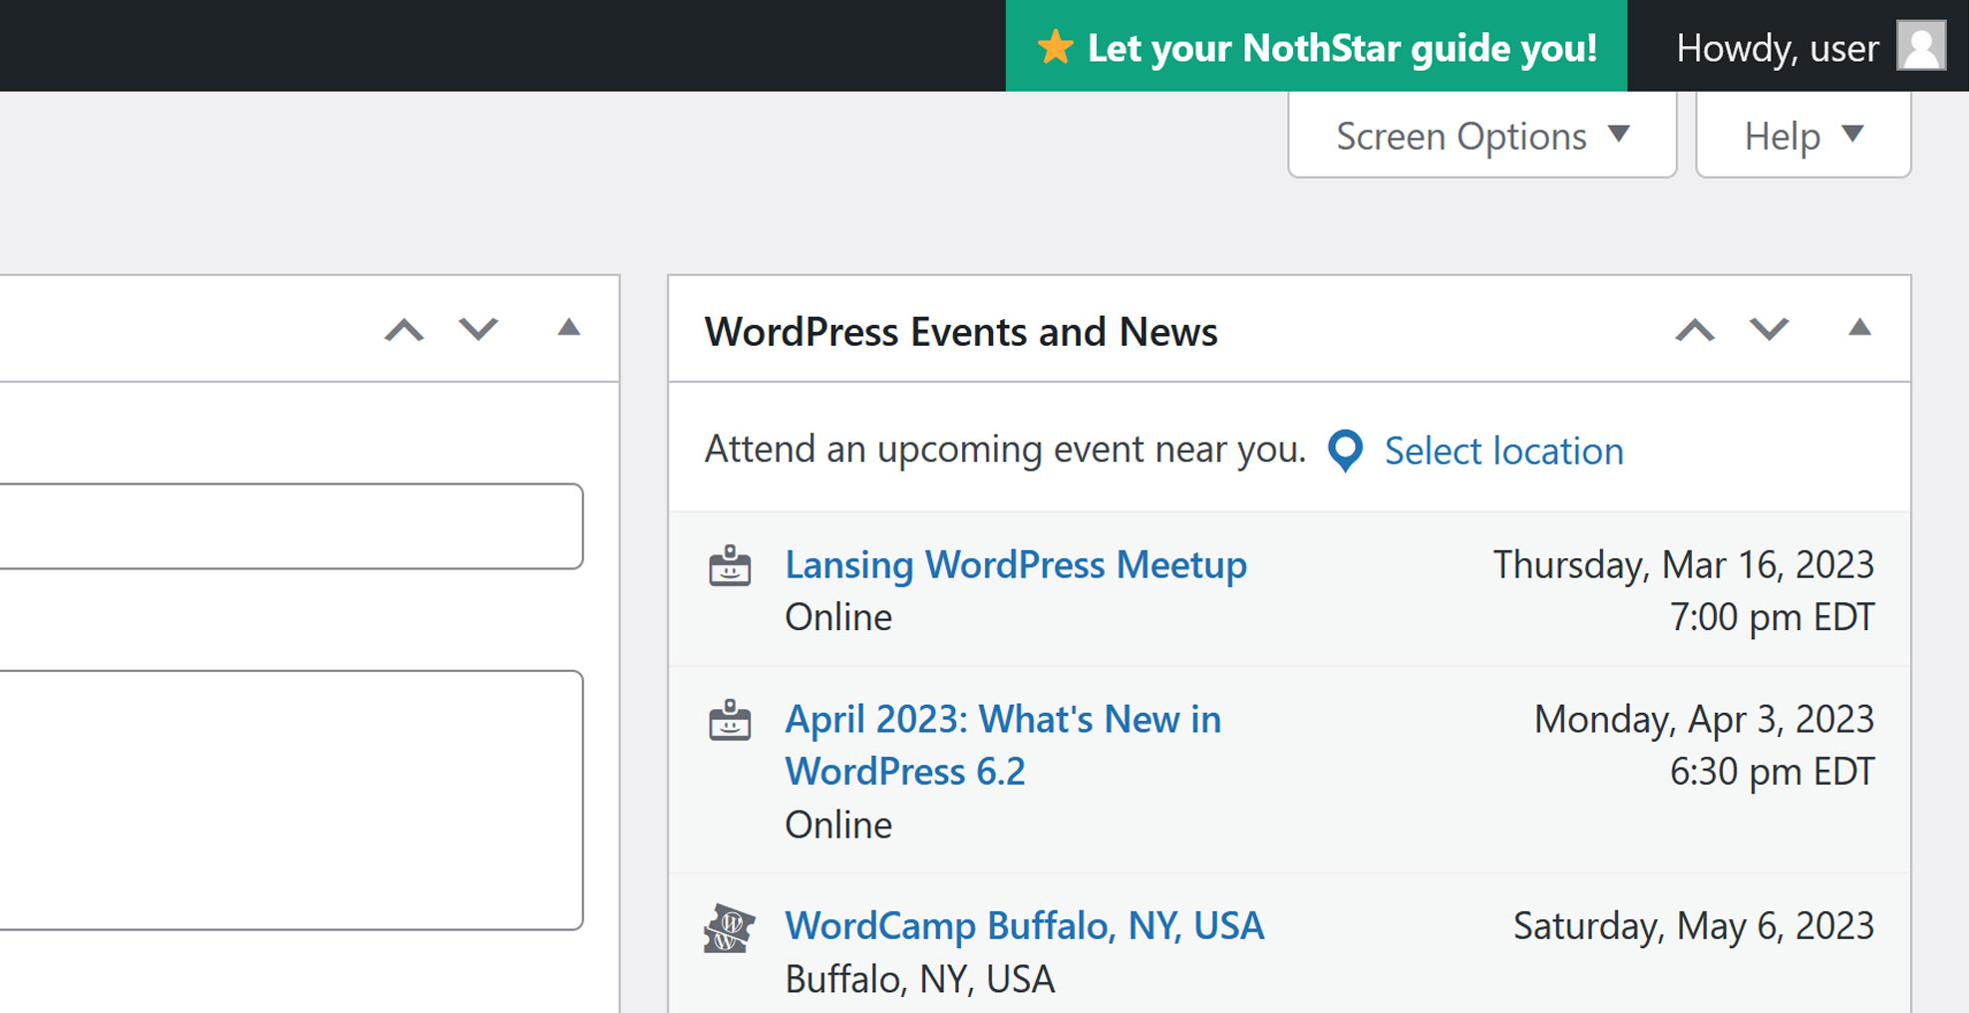Collapse the left dashboard panel
Viewport: 1969px width, 1013px height.
[568, 328]
